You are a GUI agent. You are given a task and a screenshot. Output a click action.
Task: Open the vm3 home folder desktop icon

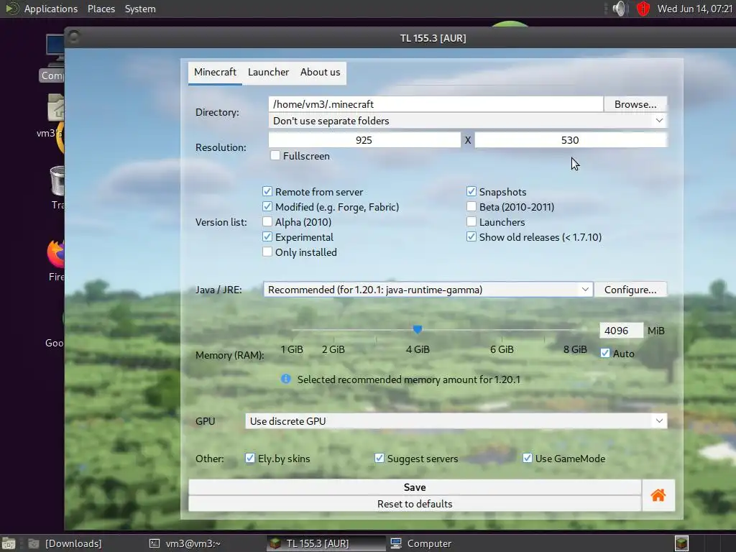click(52, 116)
